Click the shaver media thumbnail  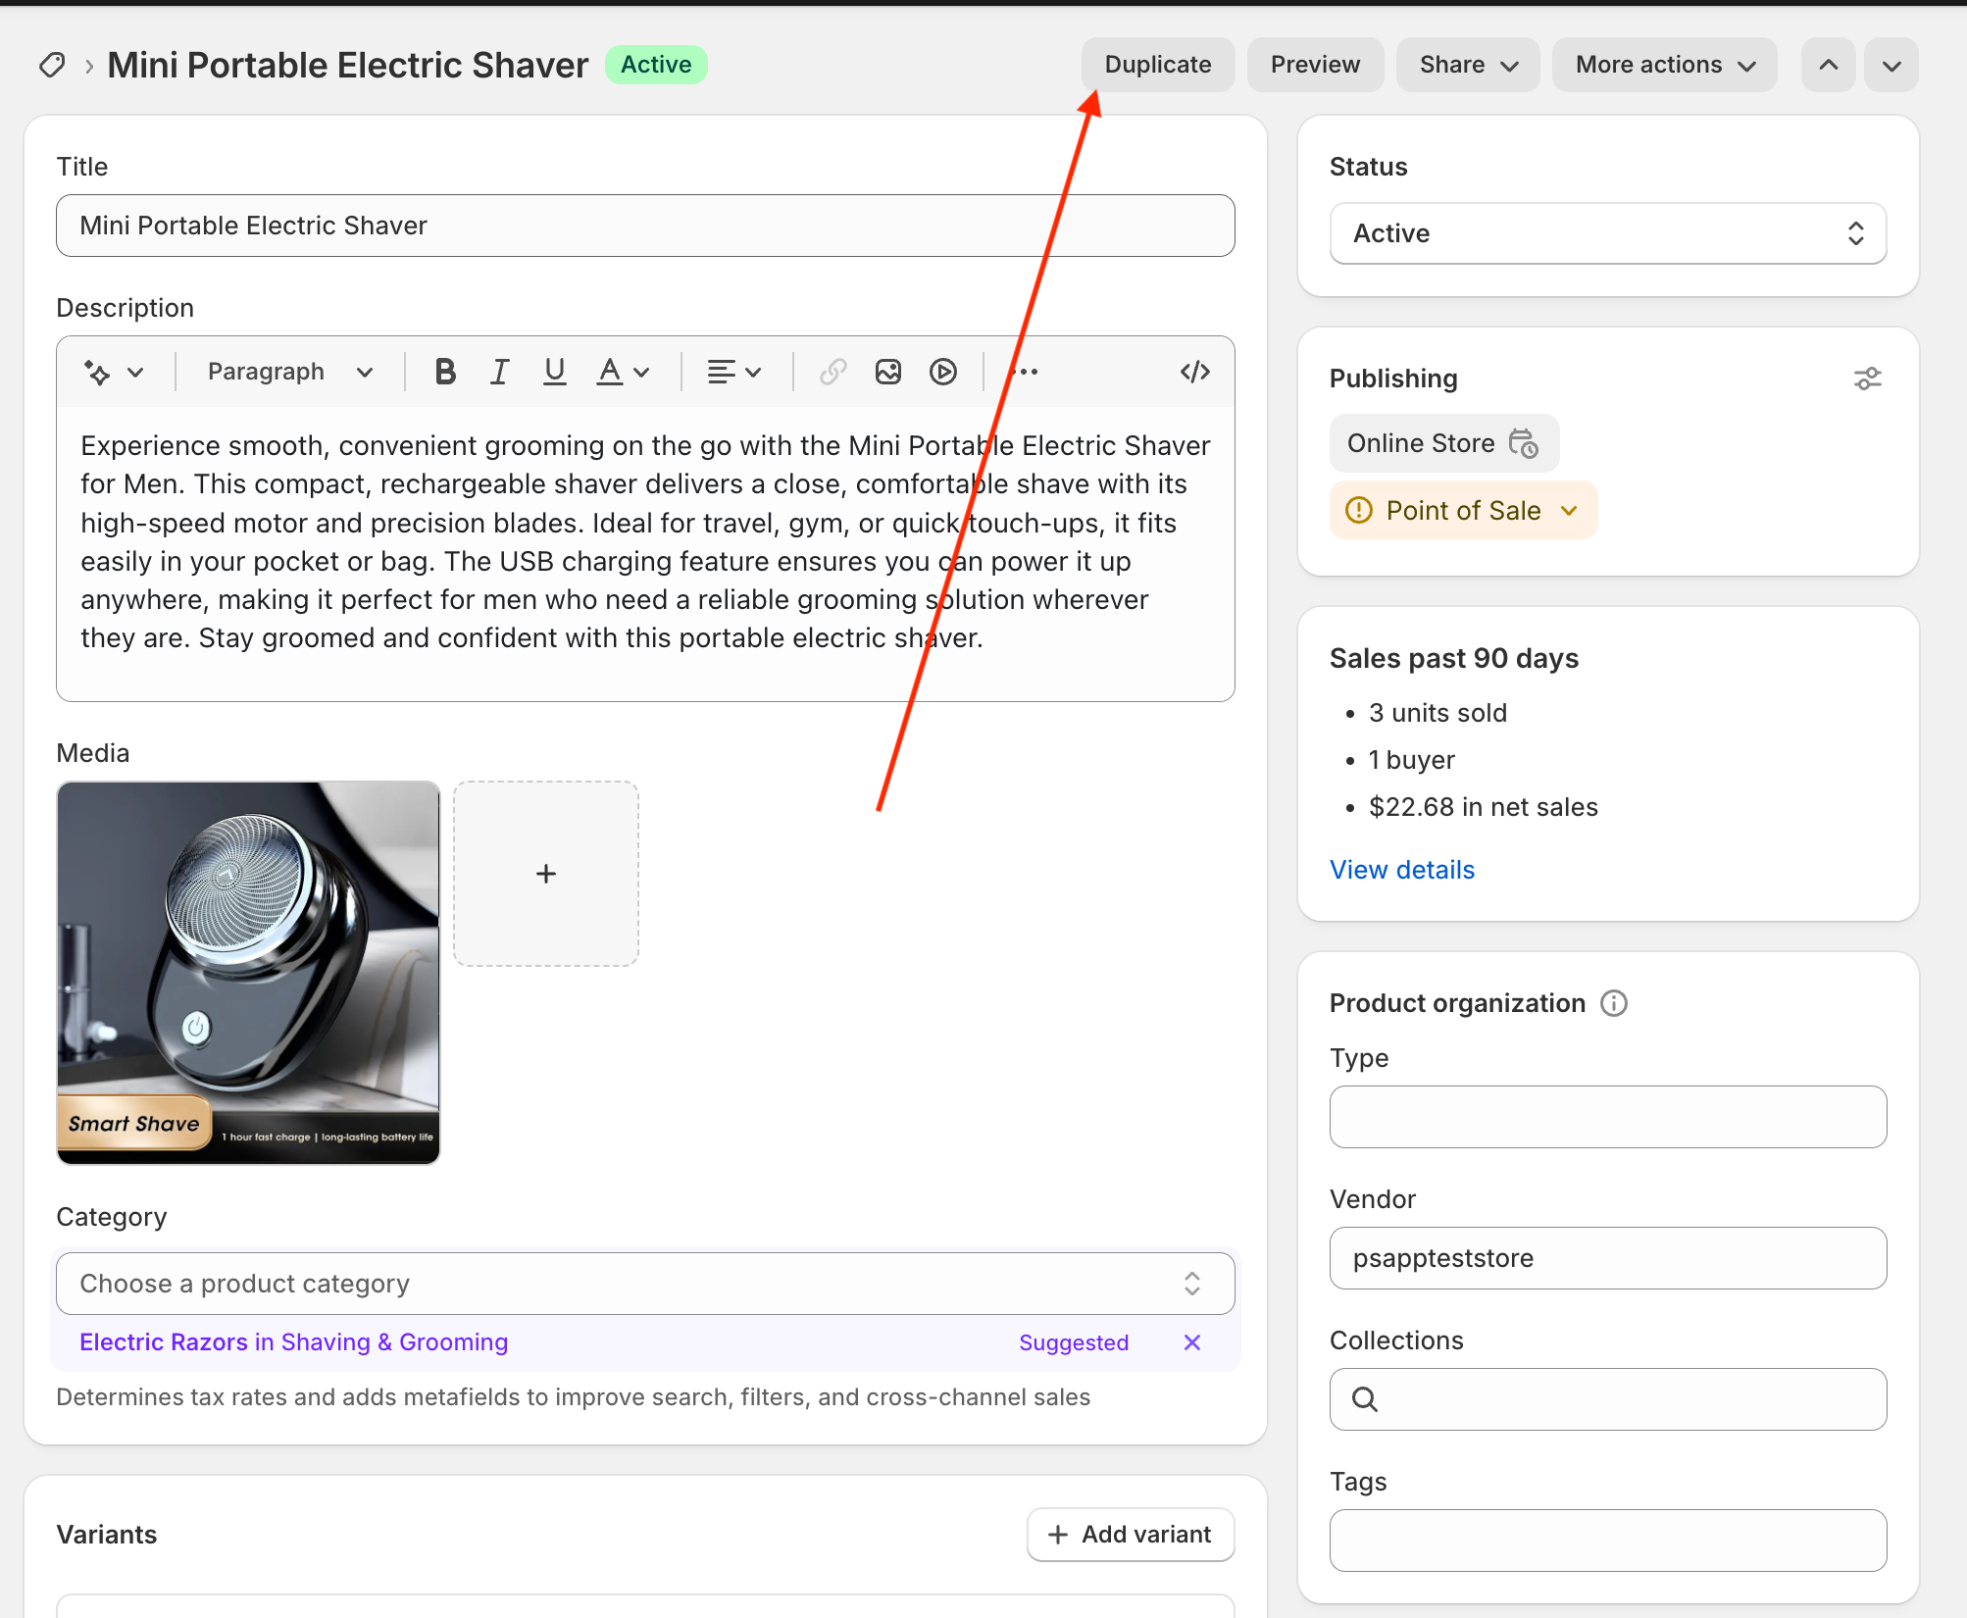tap(248, 972)
